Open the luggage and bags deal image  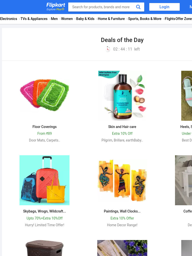pos(44,180)
